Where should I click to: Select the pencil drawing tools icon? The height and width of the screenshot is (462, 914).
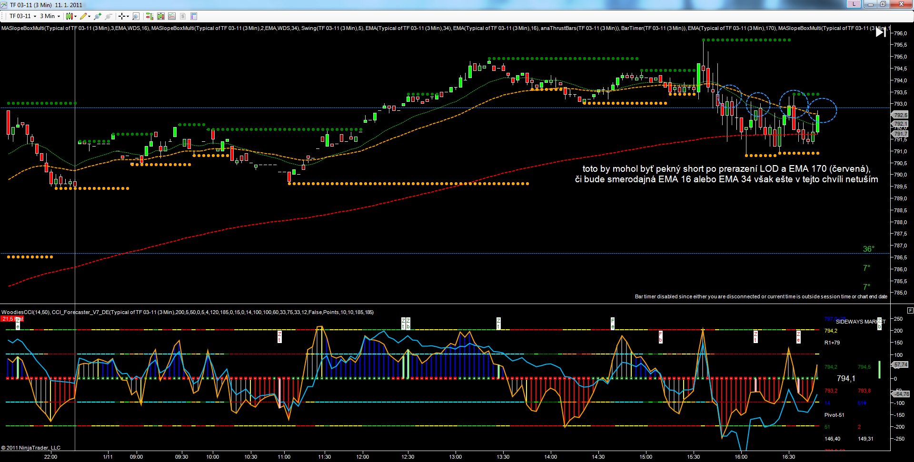pos(84,16)
